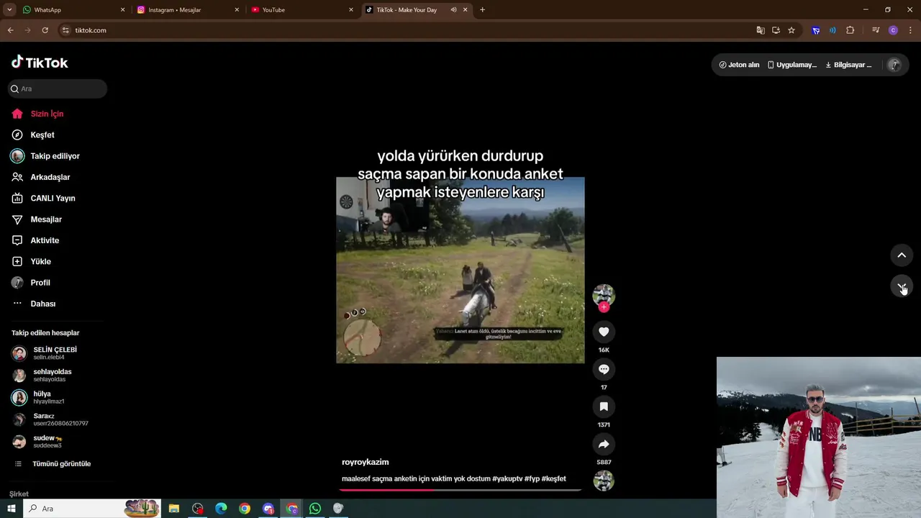Open a new browser tab
Image resolution: width=921 pixels, height=518 pixels.
482,10
